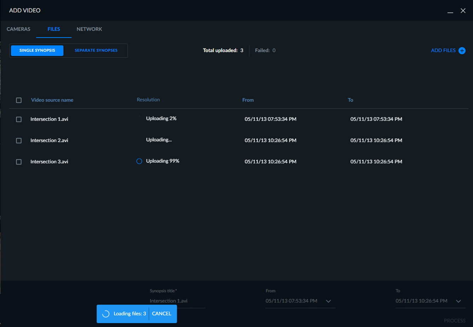Select the Files tab
The height and width of the screenshot is (327, 473).
54,29
